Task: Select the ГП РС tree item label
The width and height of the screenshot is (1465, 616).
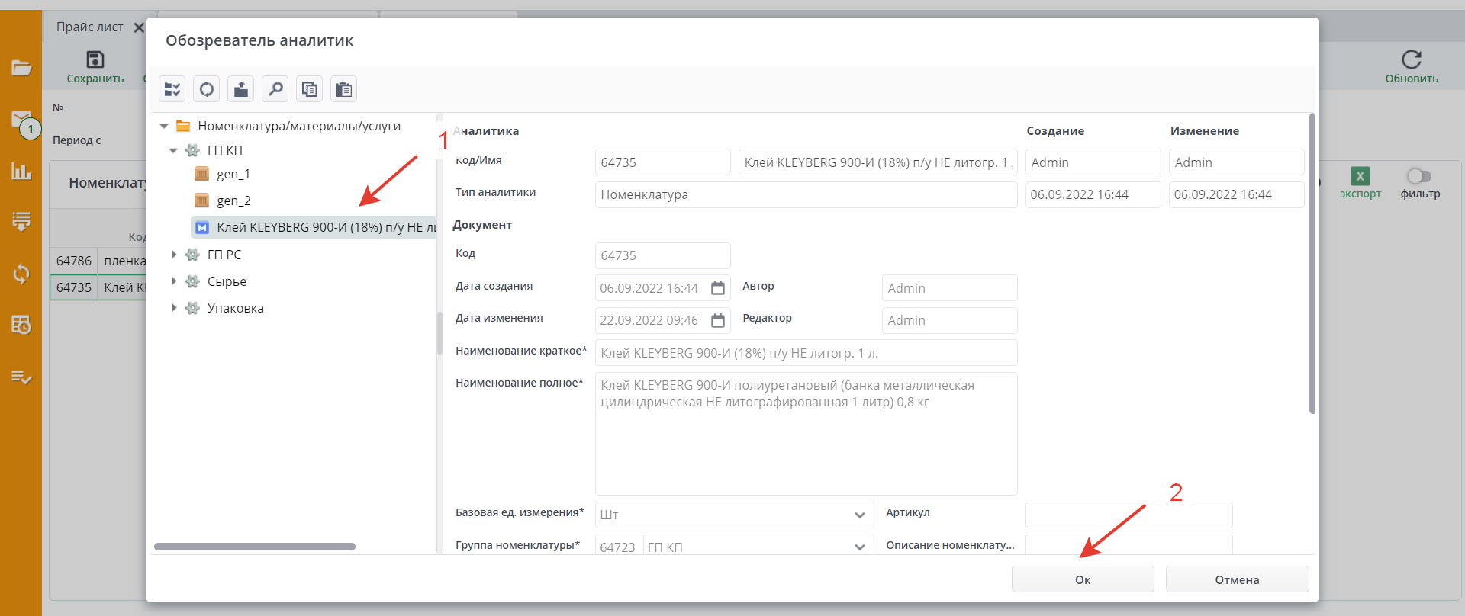Action: tap(224, 255)
